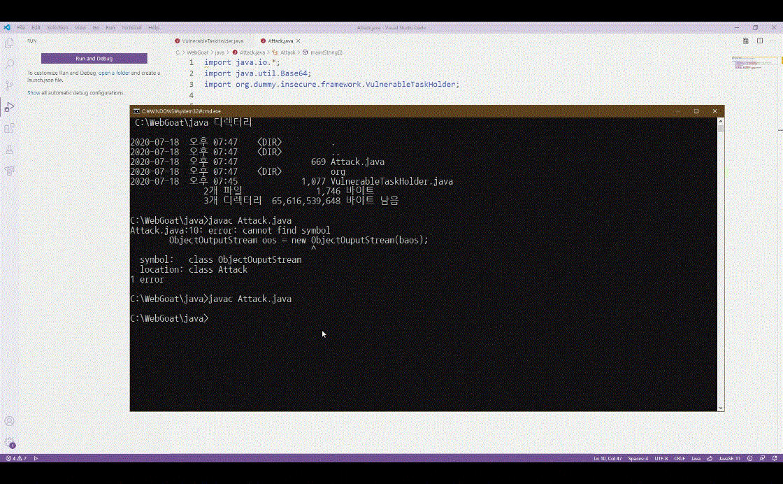This screenshot has width=783, height=484.
Task: Click the WebGoat breadcrumb segment
Action: [198, 52]
